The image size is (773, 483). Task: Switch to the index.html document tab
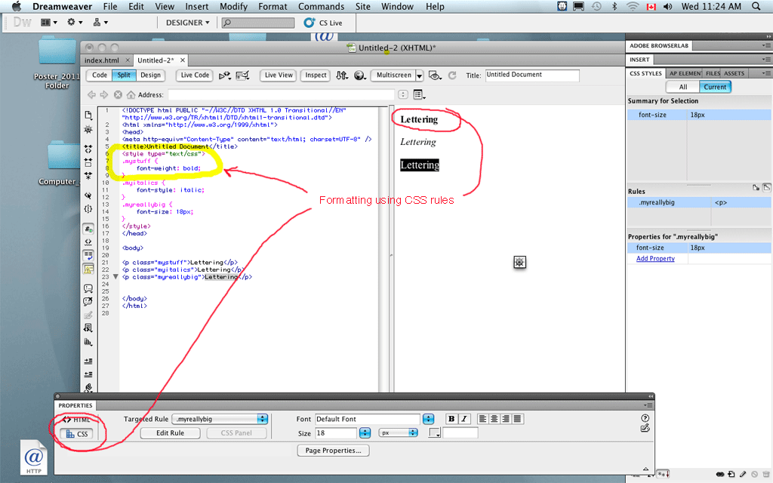[x=102, y=60]
